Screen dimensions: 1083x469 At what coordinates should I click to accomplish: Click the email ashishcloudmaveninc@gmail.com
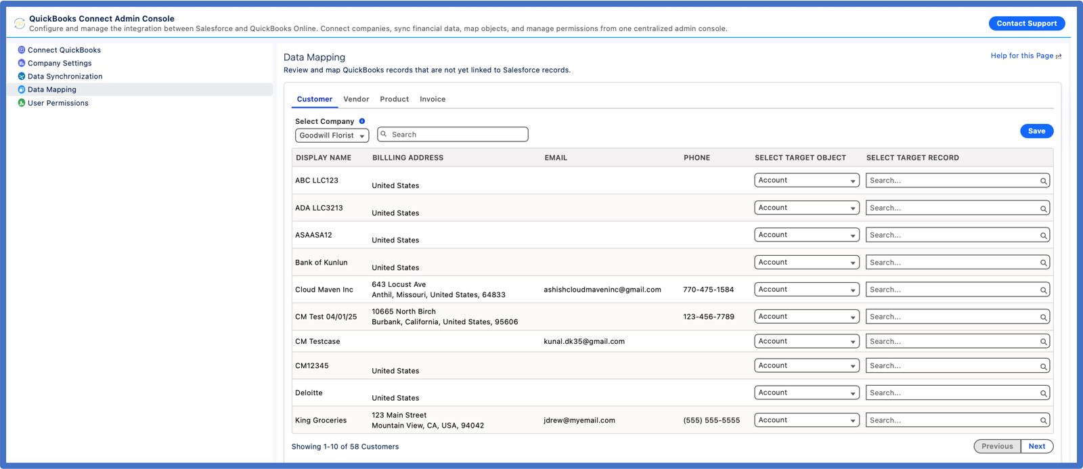(x=602, y=290)
